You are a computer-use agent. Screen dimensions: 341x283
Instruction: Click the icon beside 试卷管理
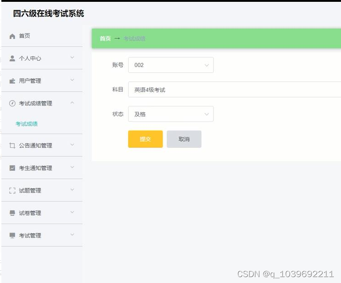pyautogui.click(x=12, y=213)
